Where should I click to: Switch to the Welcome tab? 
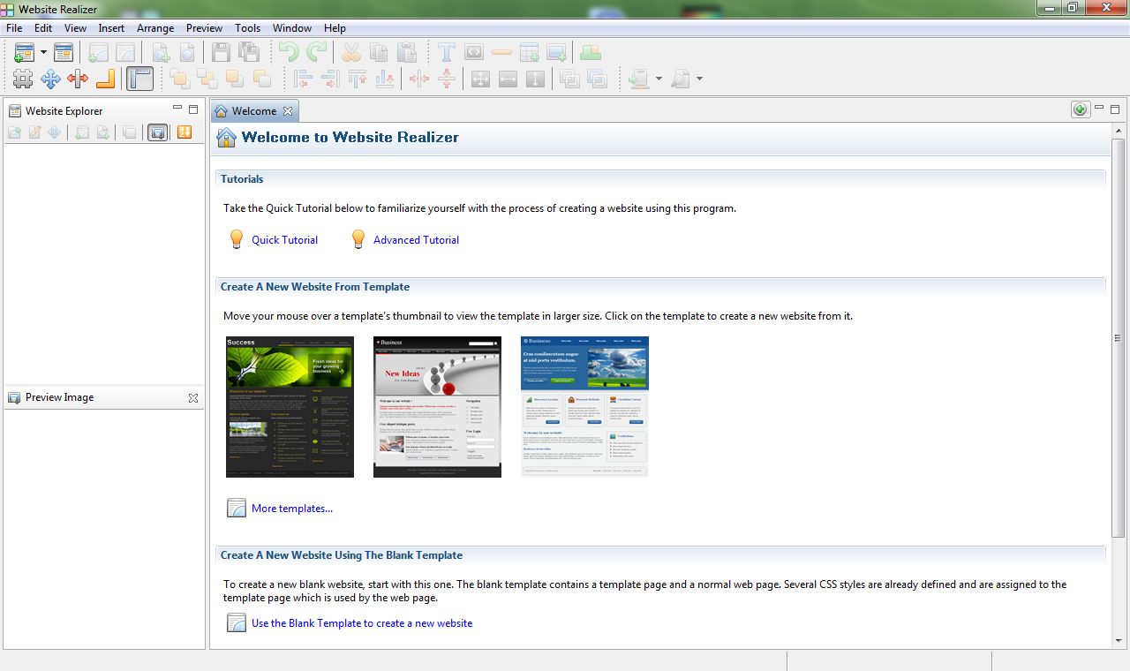[x=254, y=110]
